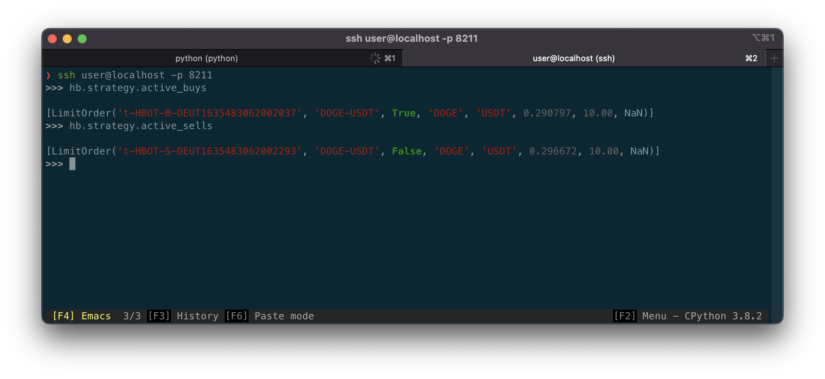Click the terminal scrollbar track on right

pyautogui.click(x=777, y=187)
